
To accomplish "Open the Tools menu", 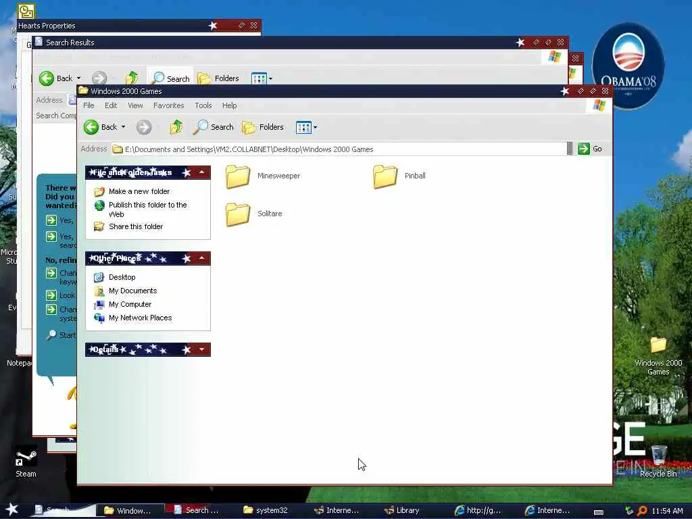I will tap(203, 105).
